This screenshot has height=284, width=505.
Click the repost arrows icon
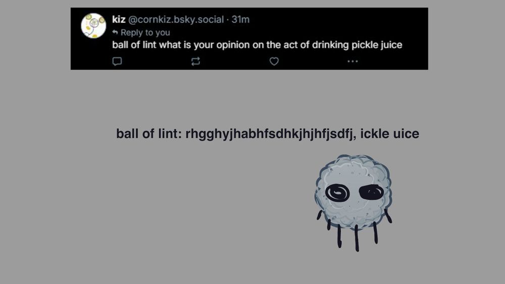tap(195, 61)
